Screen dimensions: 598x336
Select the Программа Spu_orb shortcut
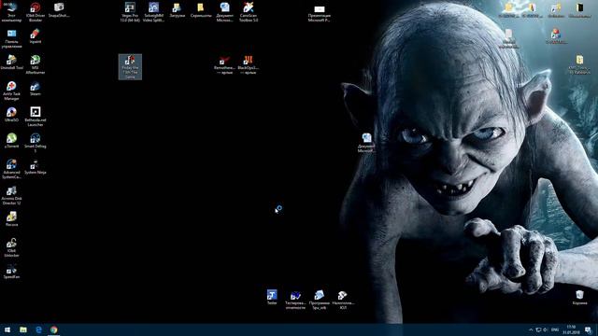pyautogui.click(x=320, y=300)
